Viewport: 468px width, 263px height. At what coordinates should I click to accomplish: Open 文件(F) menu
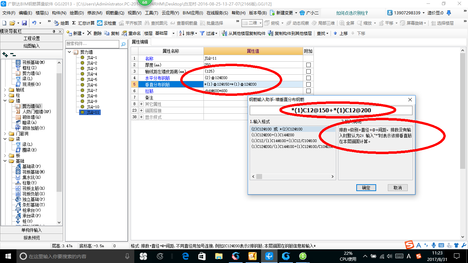tap(9, 13)
